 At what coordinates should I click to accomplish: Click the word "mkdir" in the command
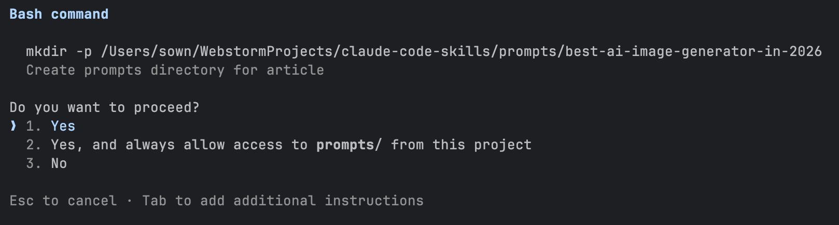click(x=47, y=52)
